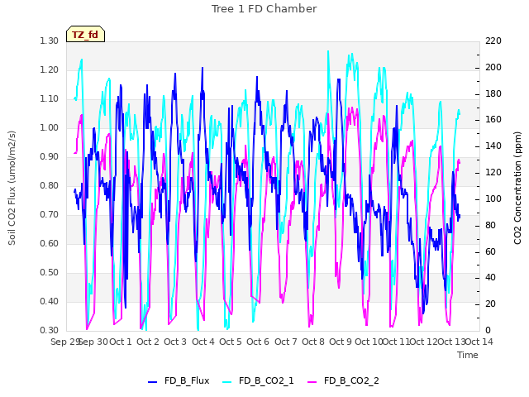Click the chart title Tree 1 FD Chamber
This screenshot has height=397, width=529.
[x=264, y=9]
